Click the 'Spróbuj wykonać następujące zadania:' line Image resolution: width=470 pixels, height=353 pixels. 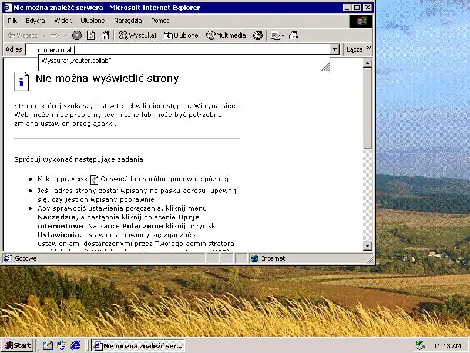coord(80,159)
